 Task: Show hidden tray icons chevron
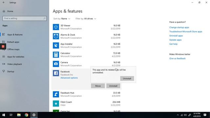pos(178,115)
